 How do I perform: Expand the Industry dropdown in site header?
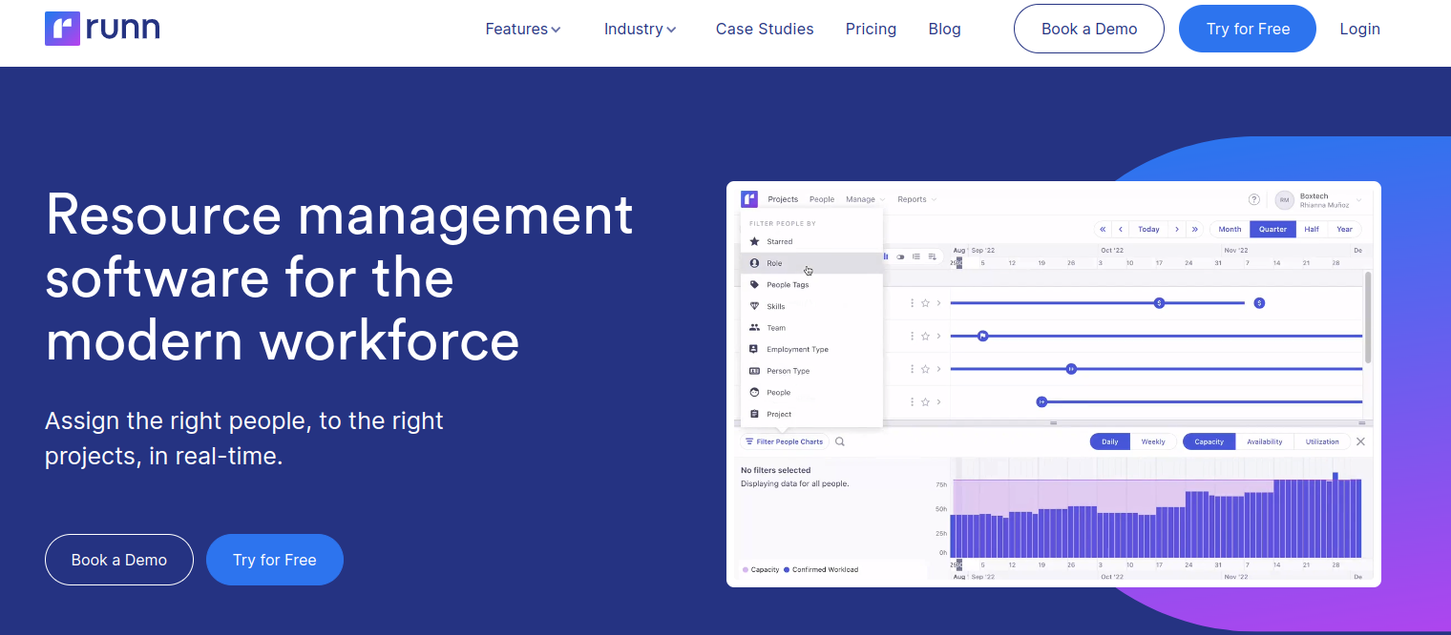pyautogui.click(x=640, y=29)
